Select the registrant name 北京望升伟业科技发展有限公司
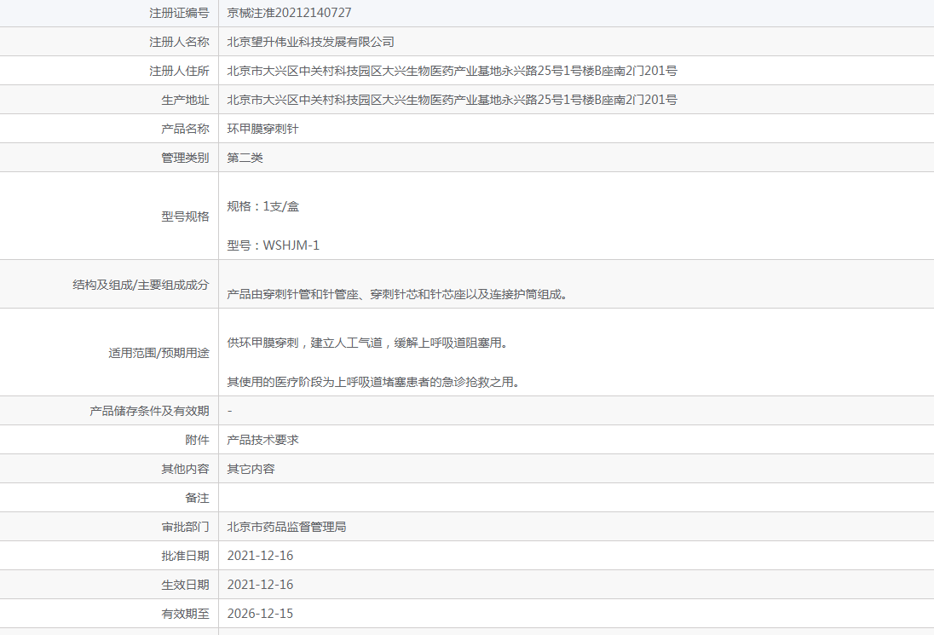 (310, 42)
